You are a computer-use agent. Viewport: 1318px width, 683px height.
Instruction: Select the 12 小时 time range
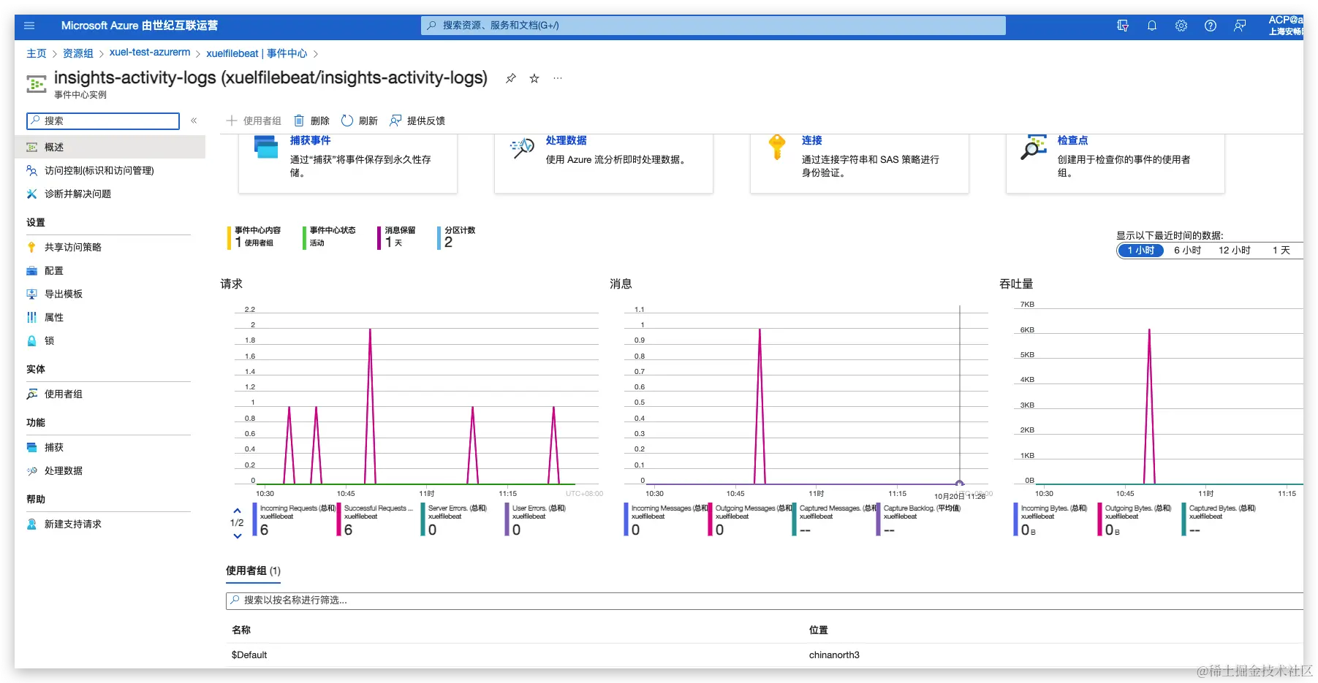[1234, 251]
